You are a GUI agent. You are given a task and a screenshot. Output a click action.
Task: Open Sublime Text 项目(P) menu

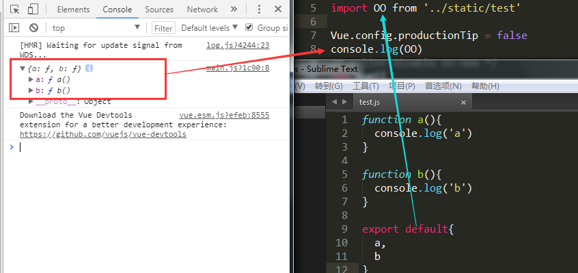click(402, 86)
